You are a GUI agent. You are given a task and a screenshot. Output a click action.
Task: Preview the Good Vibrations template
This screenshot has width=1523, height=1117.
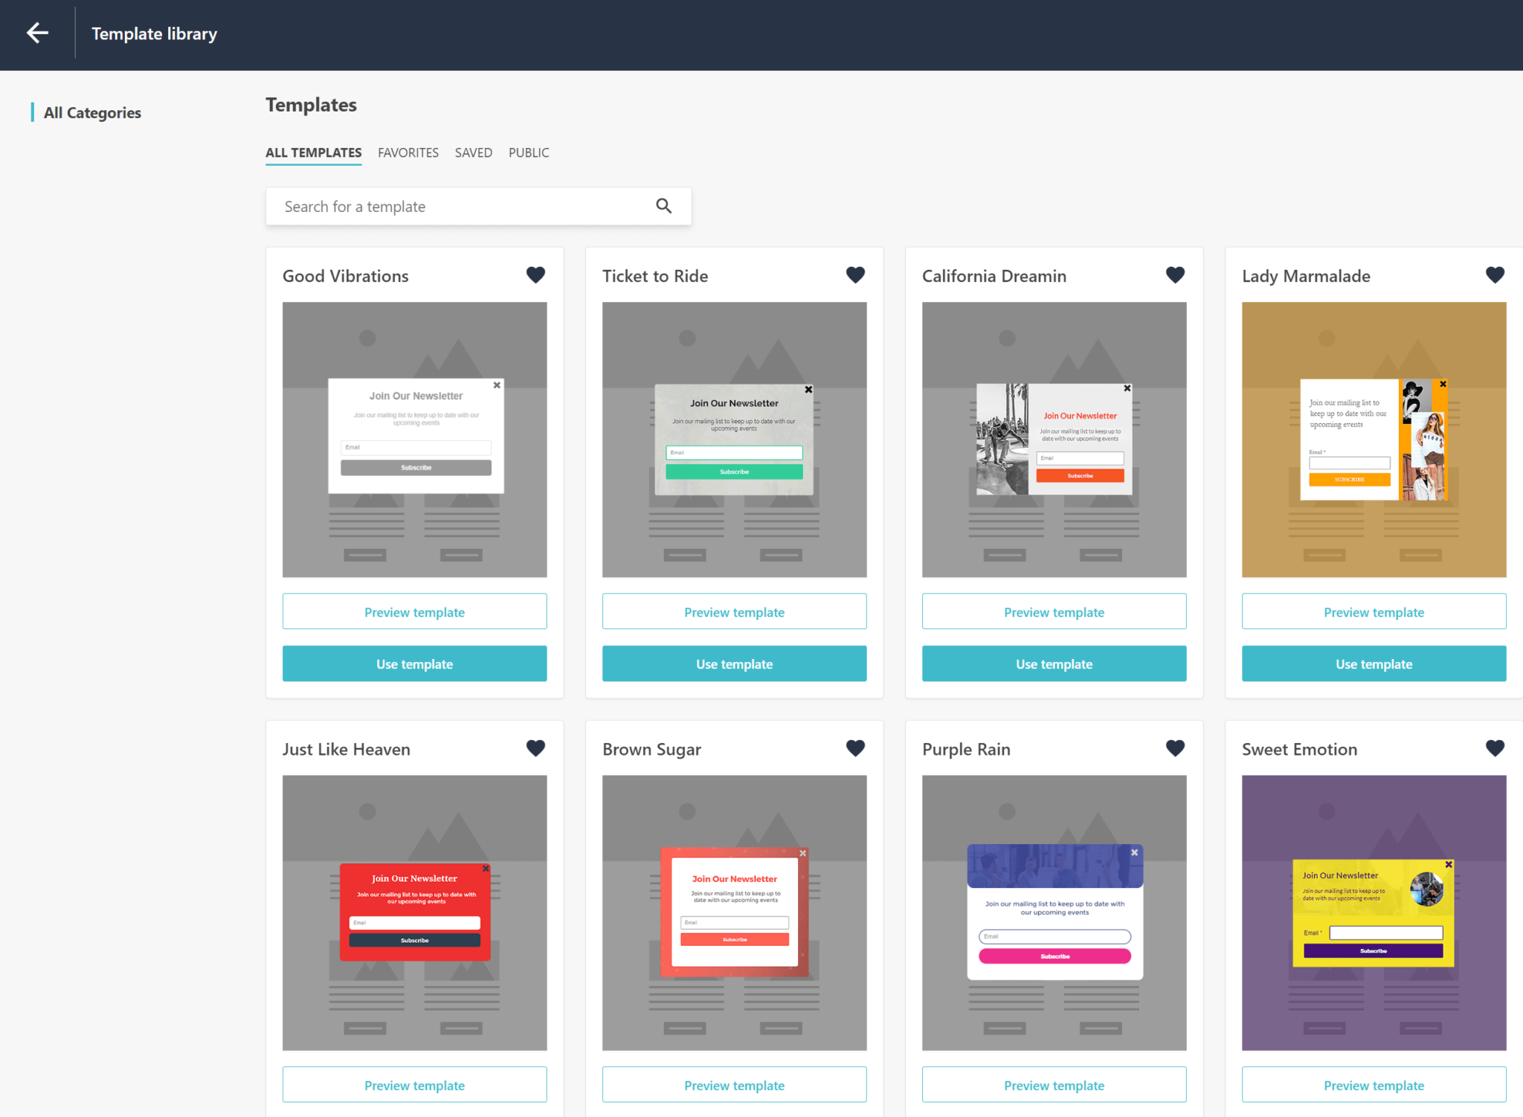pos(414,611)
